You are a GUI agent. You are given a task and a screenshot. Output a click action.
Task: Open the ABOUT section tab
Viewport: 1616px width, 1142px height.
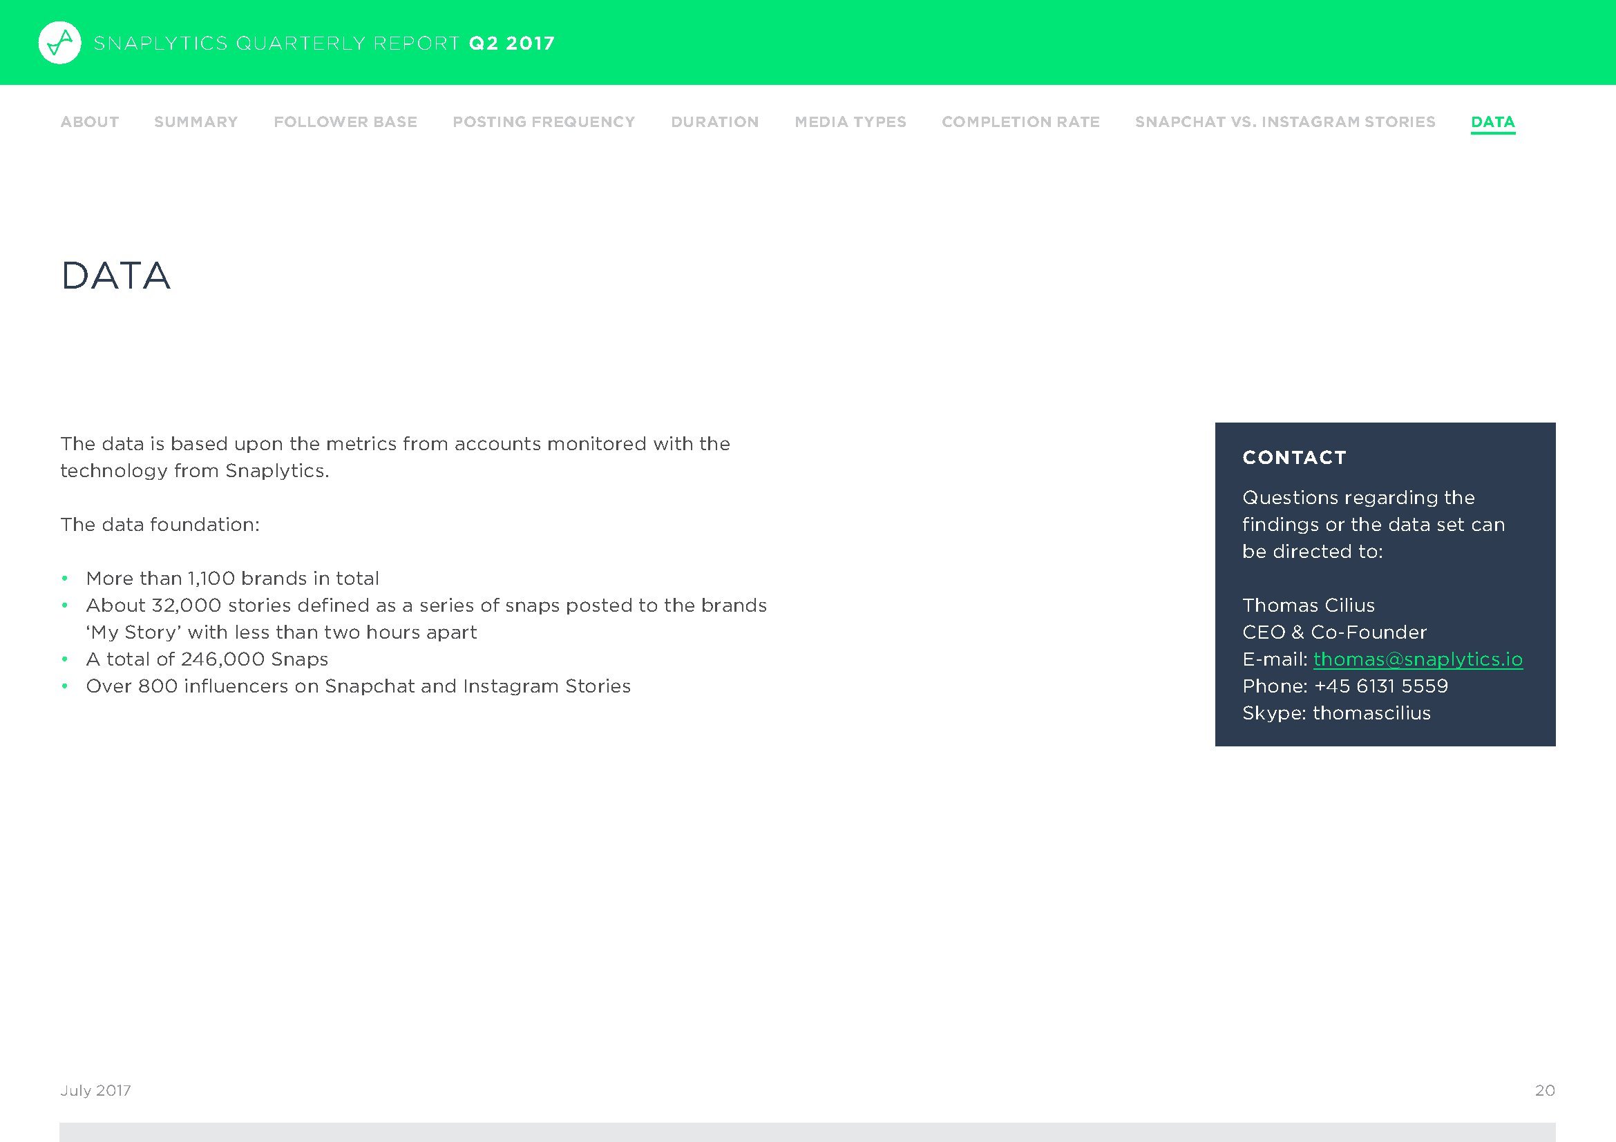click(89, 122)
